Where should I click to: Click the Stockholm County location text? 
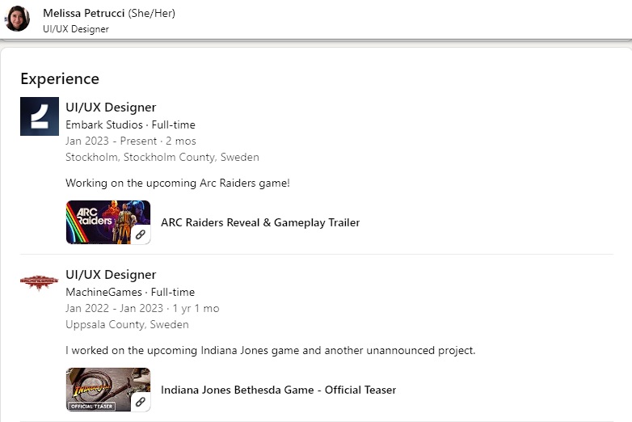point(162,157)
